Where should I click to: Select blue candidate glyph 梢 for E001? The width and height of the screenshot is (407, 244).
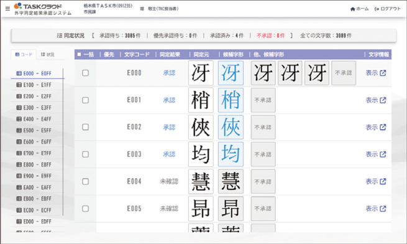(x=231, y=100)
